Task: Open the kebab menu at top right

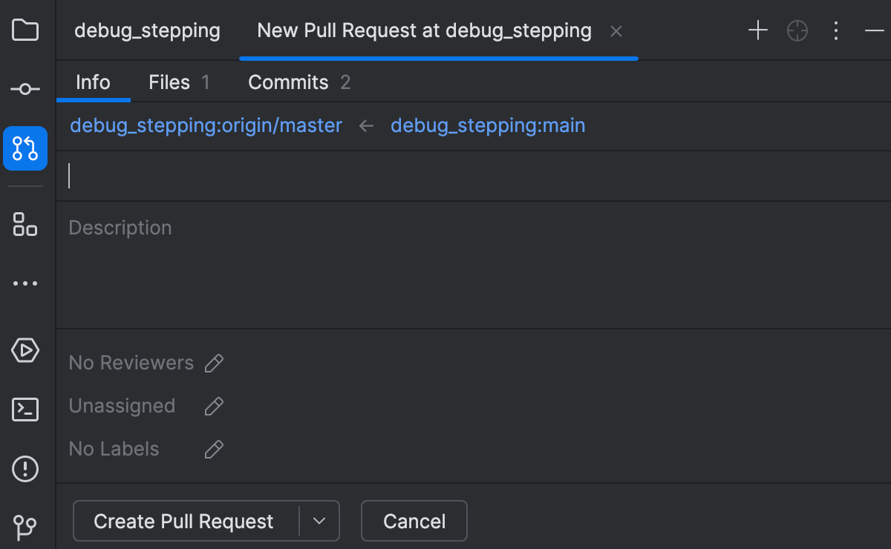Action: (x=836, y=30)
